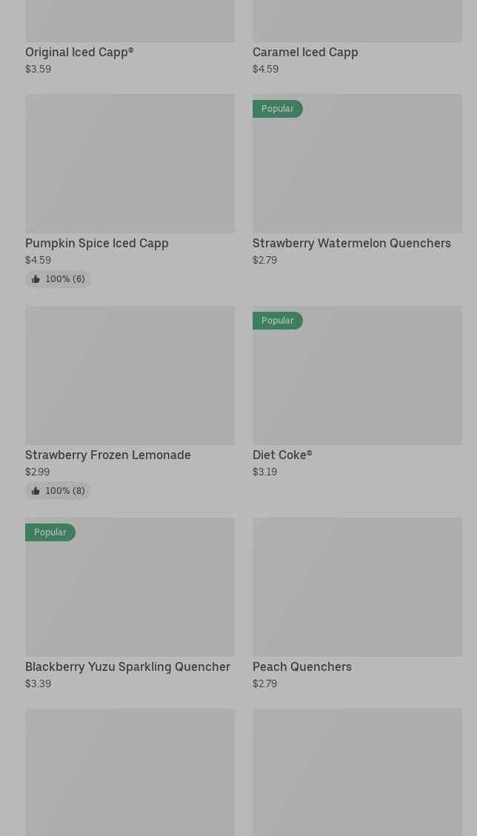This screenshot has height=836, width=477.
Task: Select the Caramel Iced Capp title
Action: (305, 52)
